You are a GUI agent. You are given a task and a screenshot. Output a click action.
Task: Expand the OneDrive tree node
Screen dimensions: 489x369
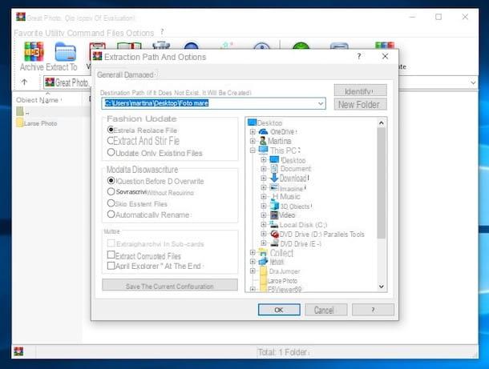(253, 132)
